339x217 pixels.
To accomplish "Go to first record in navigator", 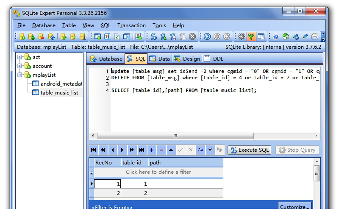I will coord(94,150).
